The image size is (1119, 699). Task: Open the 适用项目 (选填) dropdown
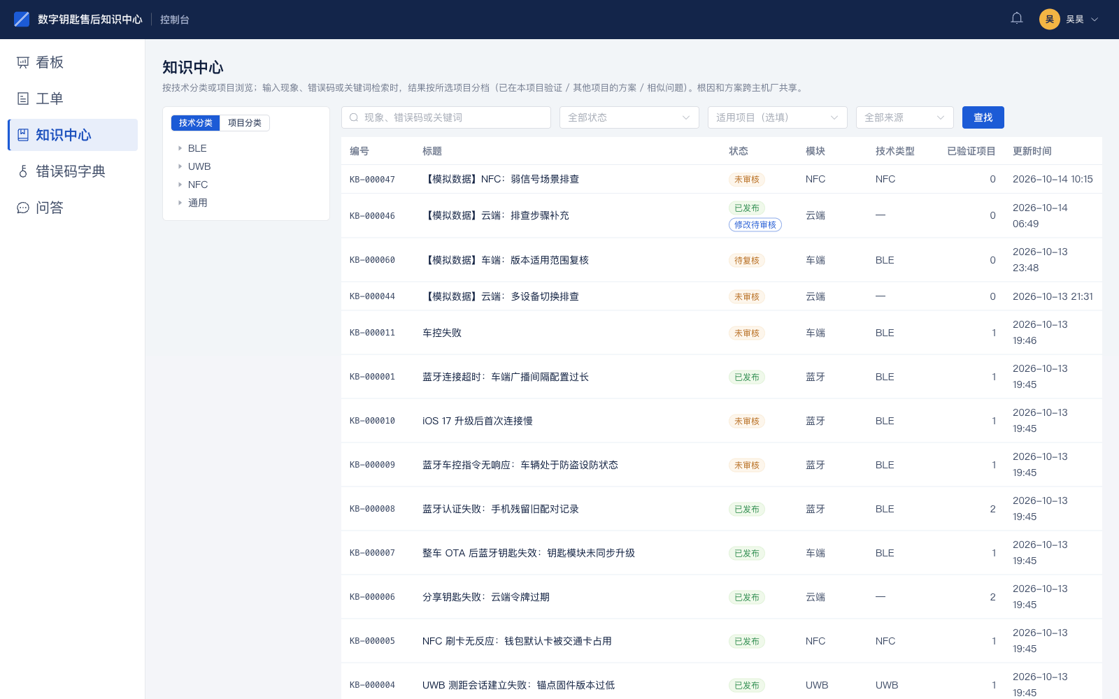[778, 117]
